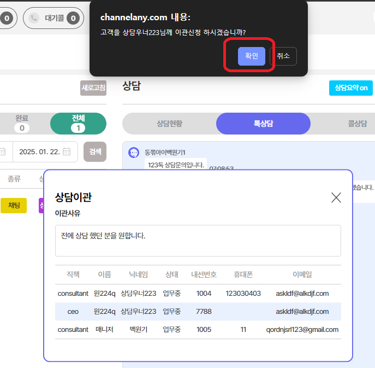The height and width of the screenshot is (368, 375).
Task: Select the 톡상담 tab
Action: [263, 124]
